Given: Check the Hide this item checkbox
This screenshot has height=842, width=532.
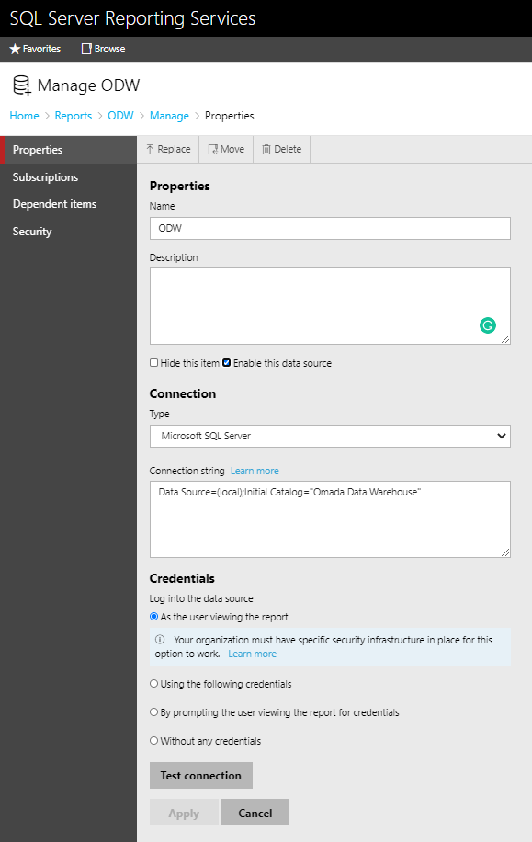Looking at the screenshot, I should (x=154, y=363).
